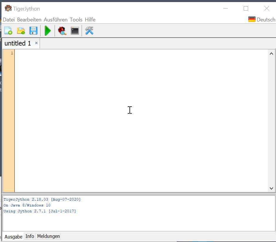Switch to the Meldungen tab

tap(48, 236)
